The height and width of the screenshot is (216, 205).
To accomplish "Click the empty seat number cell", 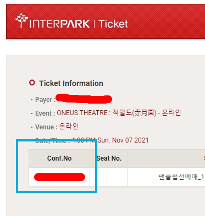I will (109, 177).
